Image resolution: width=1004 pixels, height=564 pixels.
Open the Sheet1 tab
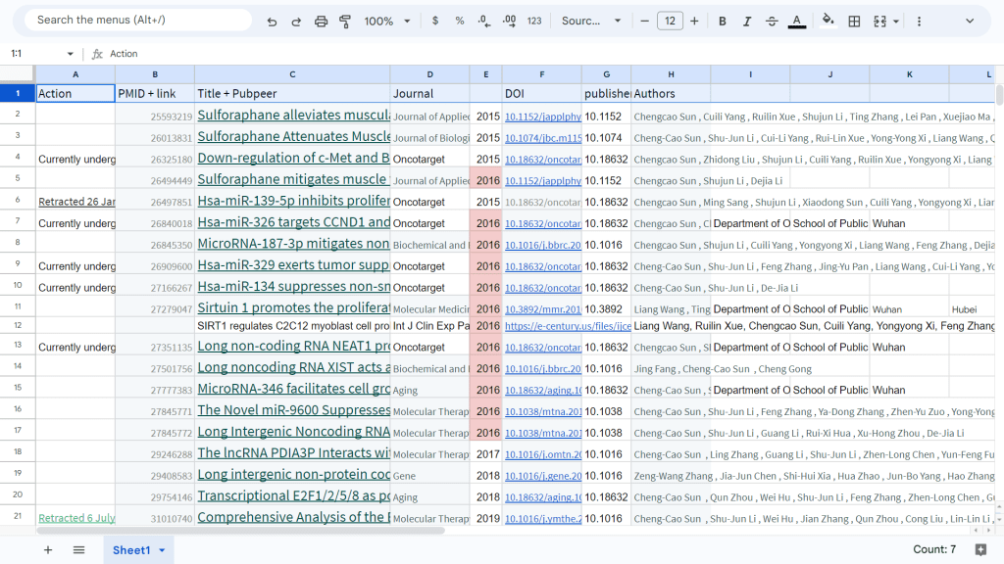click(131, 550)
